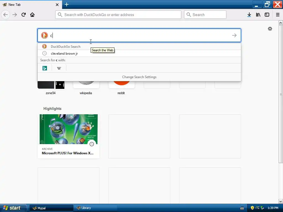Toggle the sidebar panel icon
This screenshot has width=283, height=212.
pos(267,15)
